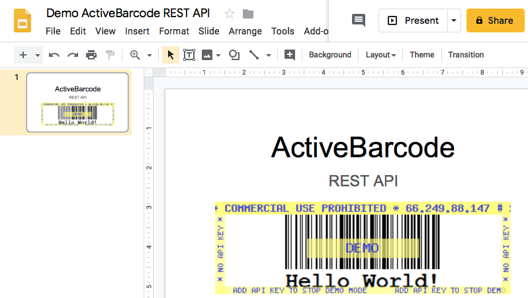This screenshot has width=528, height=298.
Task: Expand the Present options dropdown arrow
Action: coord(454,20)
